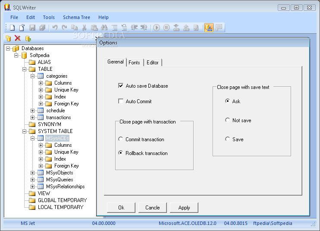320x231 pixels.
Task: Collapse the categories table node
Action: coord(32,76)
